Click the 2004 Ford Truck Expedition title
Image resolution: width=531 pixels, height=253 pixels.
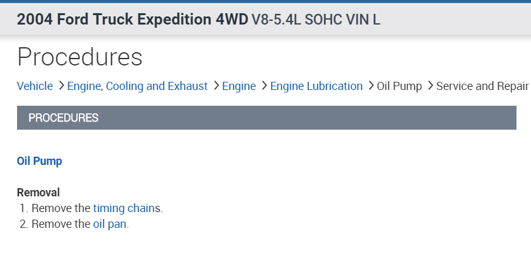(132, 20)
